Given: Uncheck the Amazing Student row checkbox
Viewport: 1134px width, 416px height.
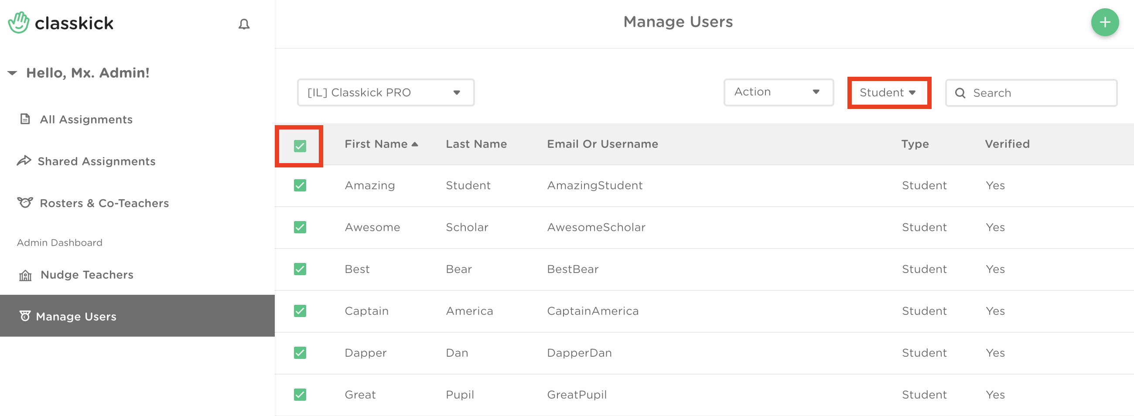Looking at the screenshot, I should pyautogui.click(x=300, y=185).
